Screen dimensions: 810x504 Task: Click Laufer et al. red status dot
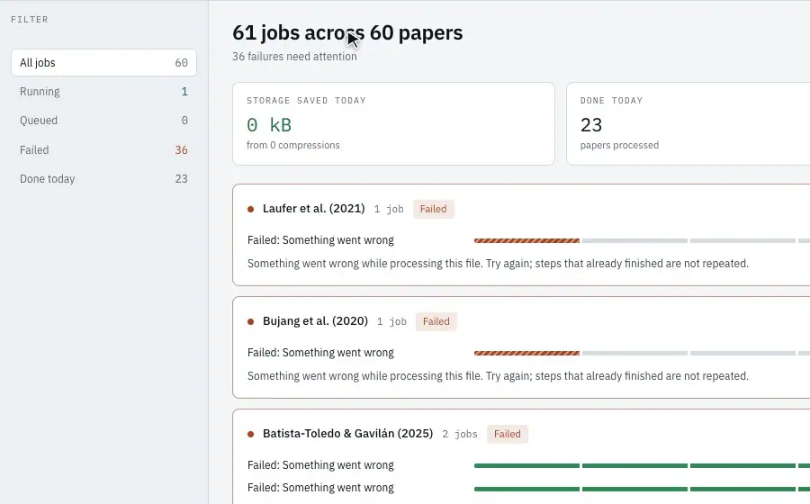tap(250, 209)
